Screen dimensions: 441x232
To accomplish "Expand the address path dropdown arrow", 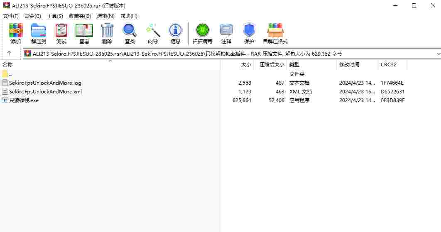I will 438,54.
